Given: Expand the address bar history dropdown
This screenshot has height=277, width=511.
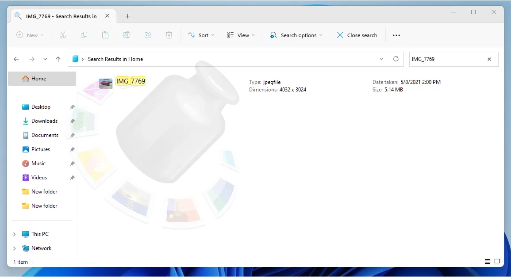Looking at the screenshot, I should pos(381,59).
